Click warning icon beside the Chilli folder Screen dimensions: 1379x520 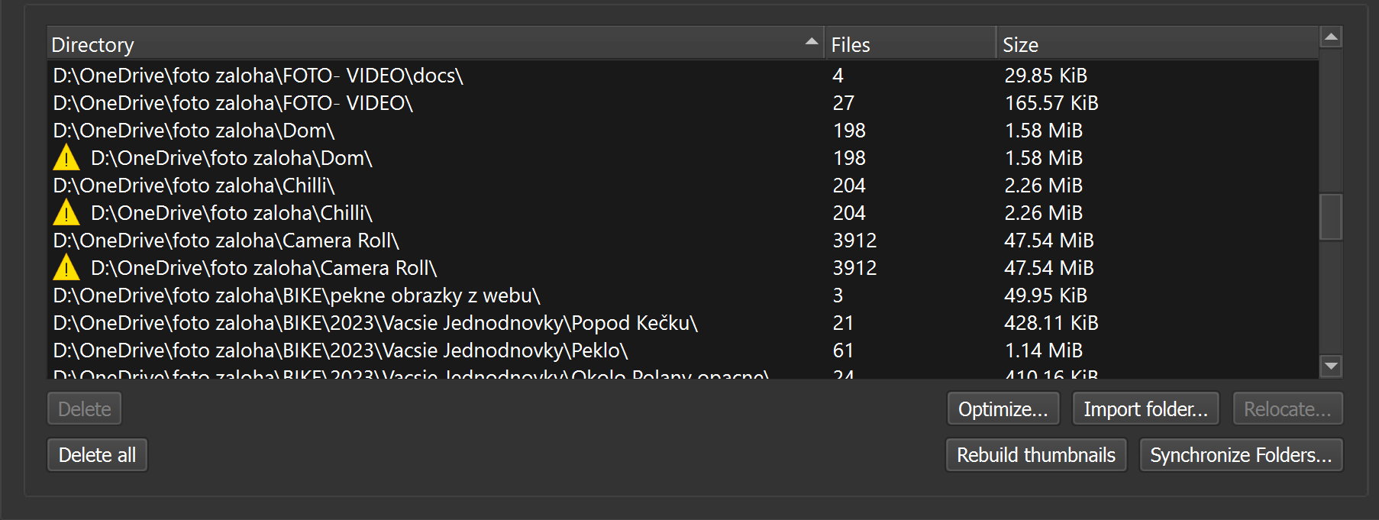point(66,213)
